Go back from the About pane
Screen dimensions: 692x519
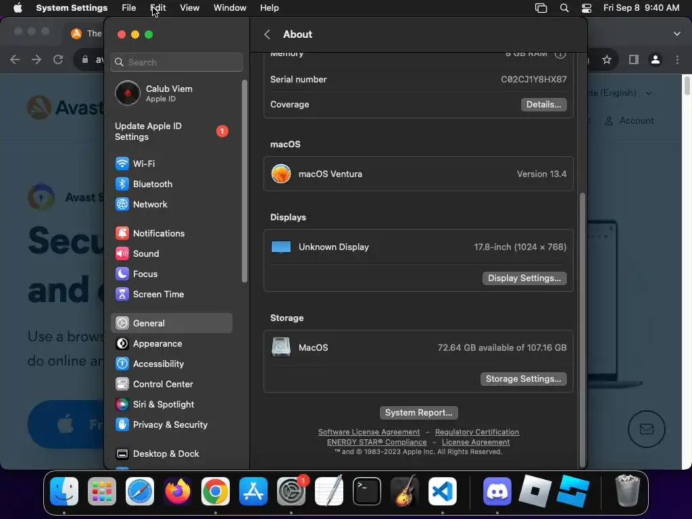(x=267, y=34)
